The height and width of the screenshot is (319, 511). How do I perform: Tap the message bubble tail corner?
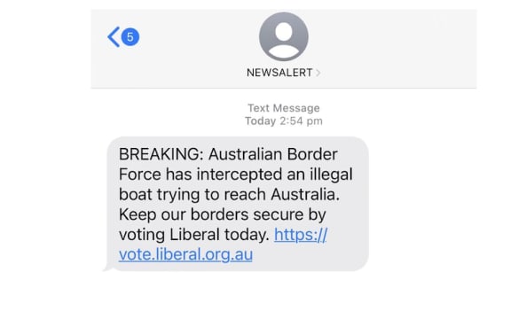[106, 268]
